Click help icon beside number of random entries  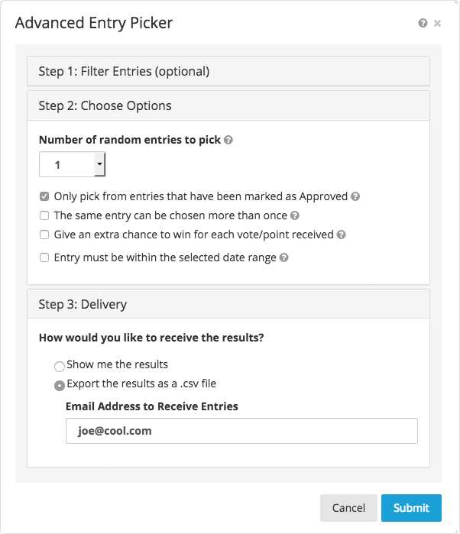pyautogui.click(x=228, y=141)
